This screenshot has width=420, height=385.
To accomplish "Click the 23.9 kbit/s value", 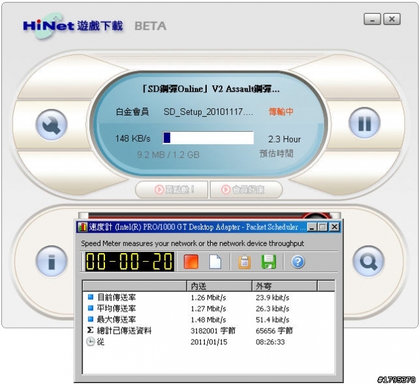I will pos(272,298).
